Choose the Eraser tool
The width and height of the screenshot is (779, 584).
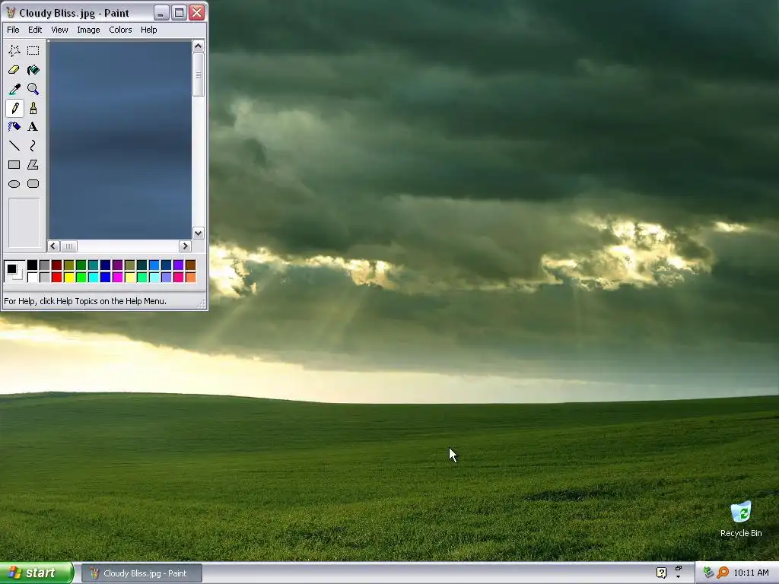[x=14, y=70]
